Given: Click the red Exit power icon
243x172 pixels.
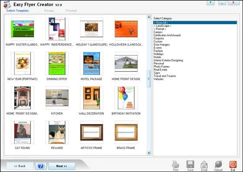Looking at the screenshot, I should coord(233,165).
